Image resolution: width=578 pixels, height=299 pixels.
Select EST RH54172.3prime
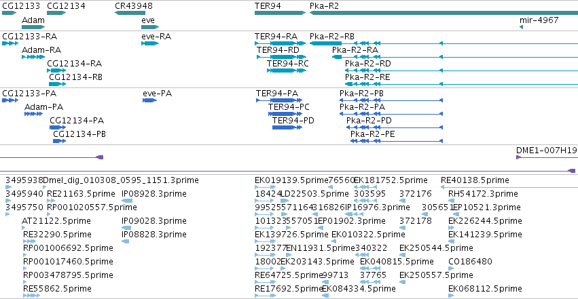tap(483, 194)
